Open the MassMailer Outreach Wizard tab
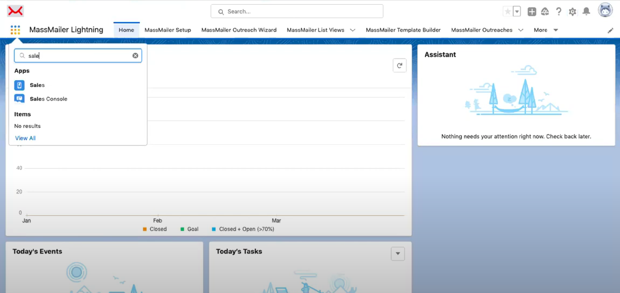620x293 pixels. 239,30
